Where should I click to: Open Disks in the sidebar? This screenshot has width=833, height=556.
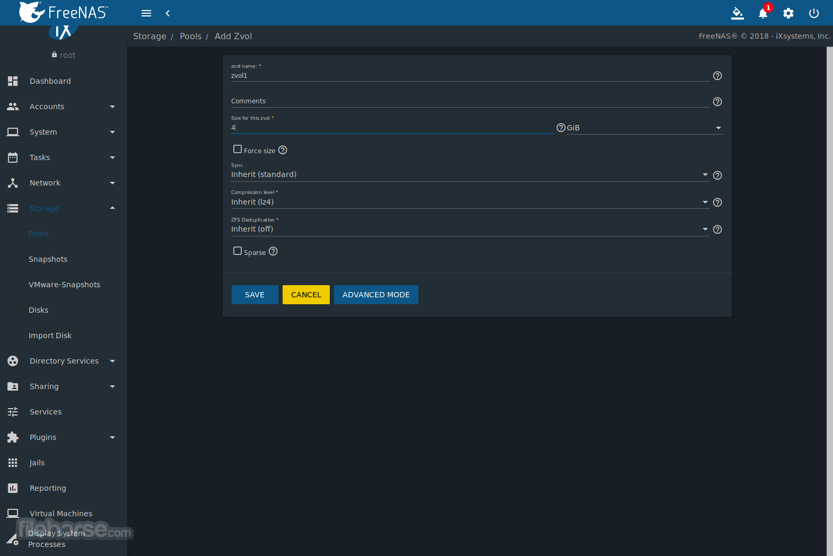point(39,310)
